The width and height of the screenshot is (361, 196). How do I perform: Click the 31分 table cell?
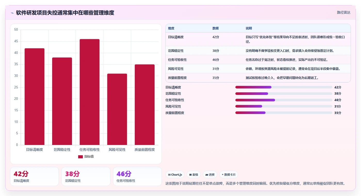point(216,69)
